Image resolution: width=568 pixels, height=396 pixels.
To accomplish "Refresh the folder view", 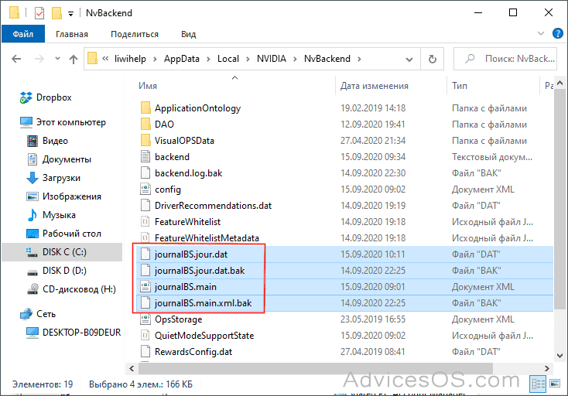I will pos(432,59).
